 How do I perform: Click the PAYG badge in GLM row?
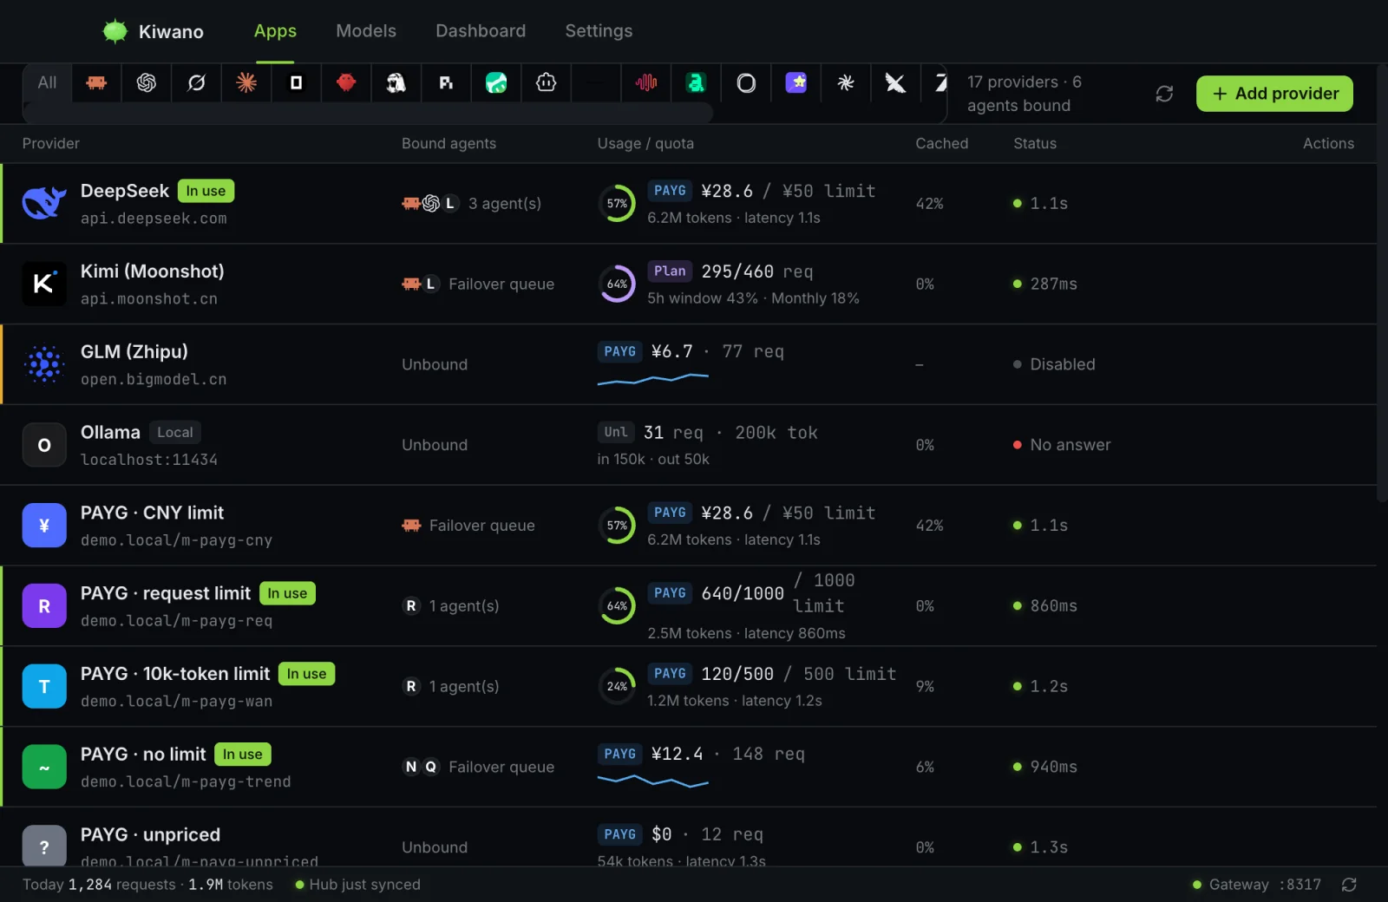620,351
